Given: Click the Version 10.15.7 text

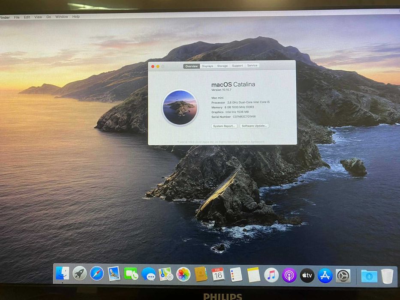Looking at the screenshot, I should [221, 90].
